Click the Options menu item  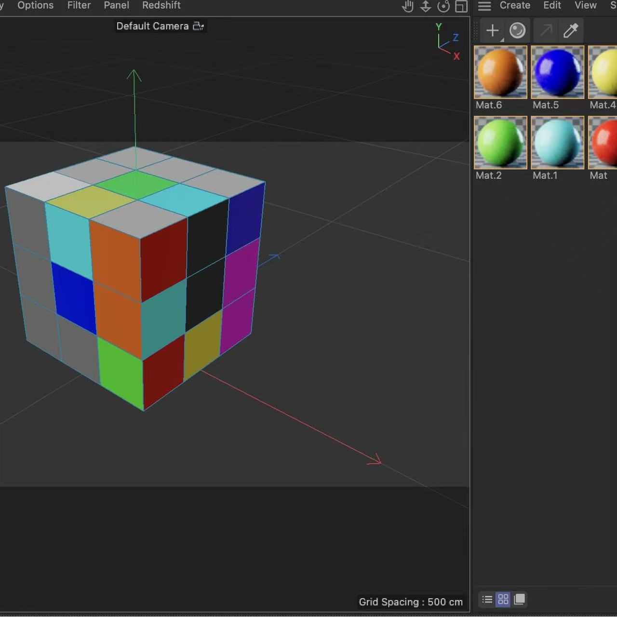click(x=35, y=5)
